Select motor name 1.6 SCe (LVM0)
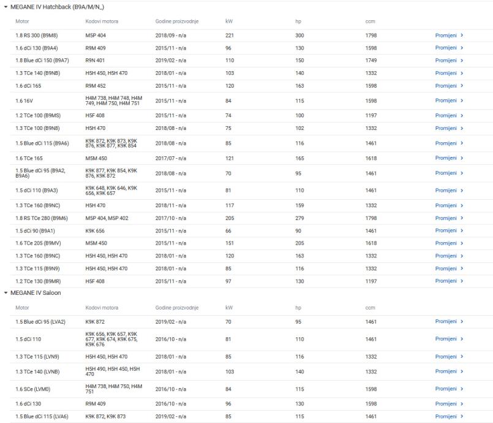Screen dimensions: 493x423 coord(32,389)
